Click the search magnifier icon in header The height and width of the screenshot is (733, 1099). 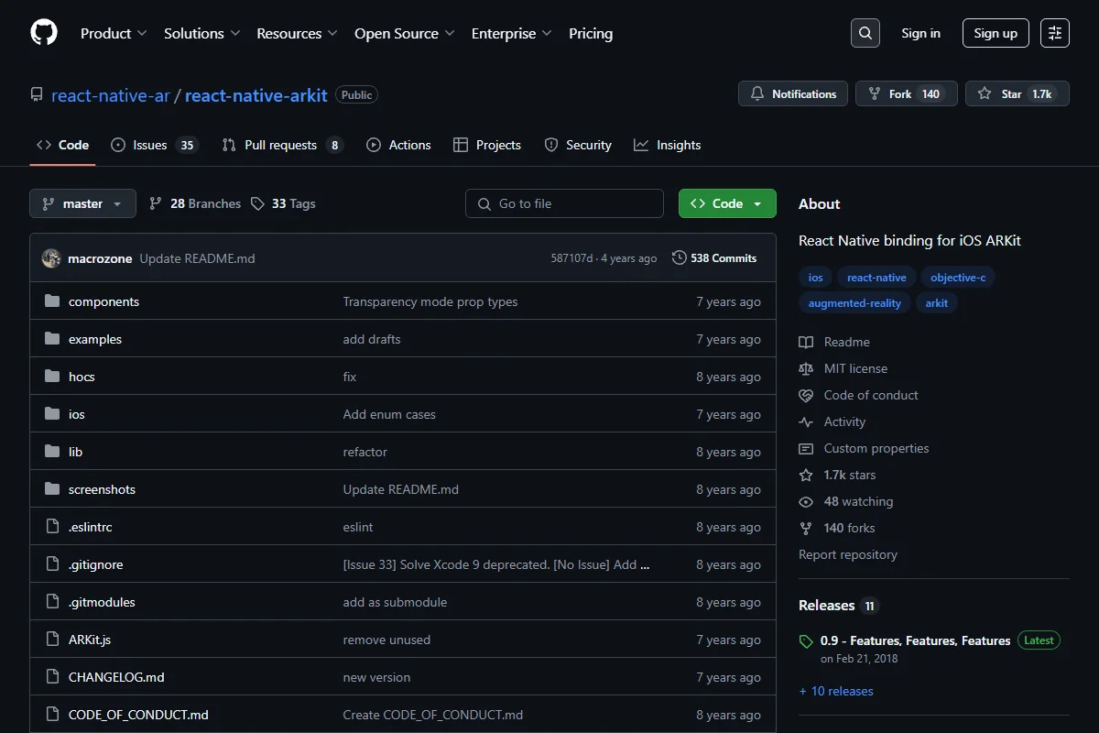pyautogui.click(x=865, y=33)
